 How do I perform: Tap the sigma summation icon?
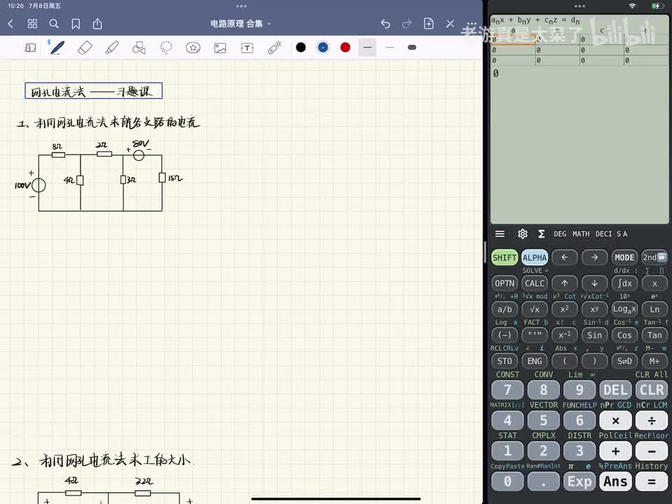tap(541, 234)
